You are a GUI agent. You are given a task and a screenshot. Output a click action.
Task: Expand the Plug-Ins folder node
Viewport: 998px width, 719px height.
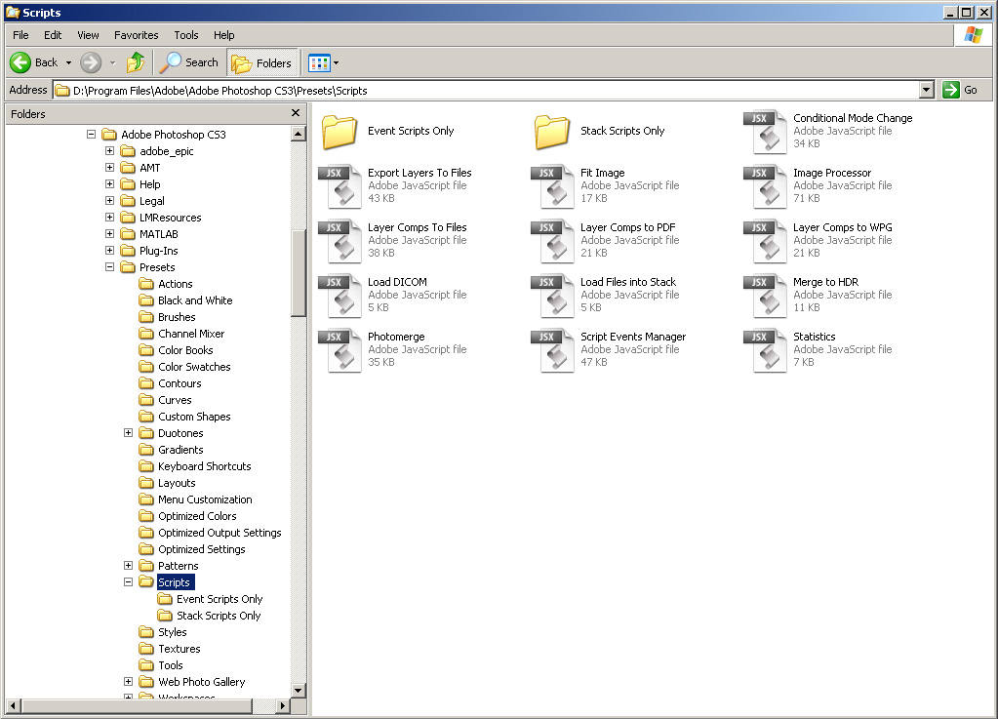pyautogui.click(x=109, y=250)
